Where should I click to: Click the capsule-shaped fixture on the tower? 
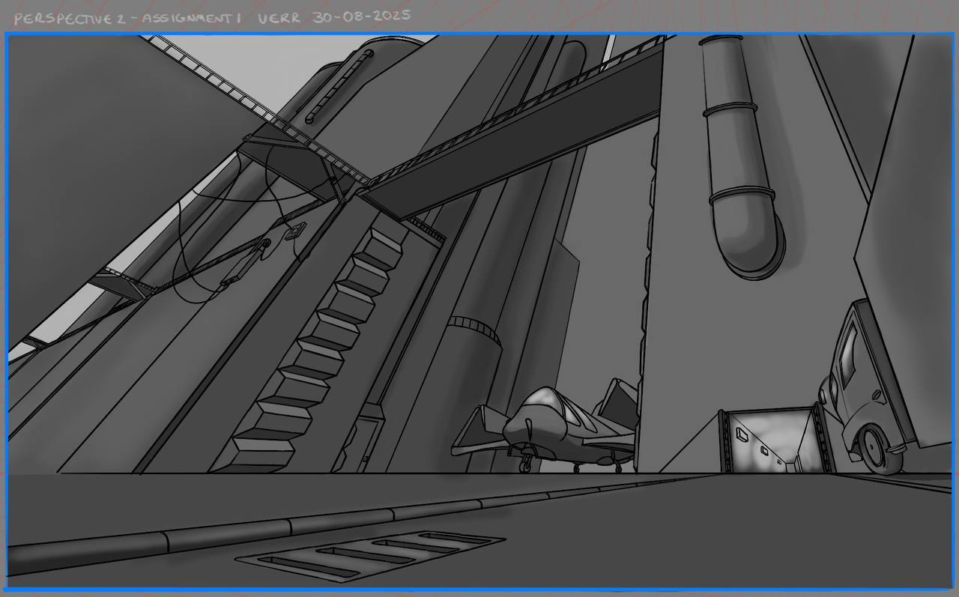pos(338,85)
